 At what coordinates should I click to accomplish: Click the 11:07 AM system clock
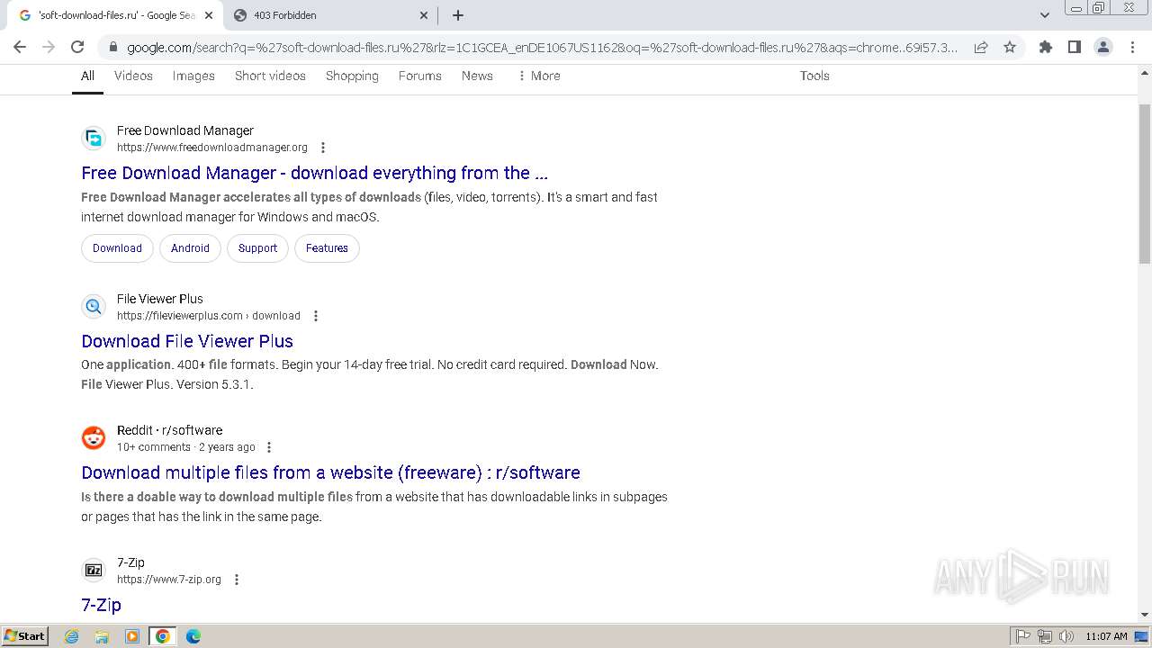point(1106,636)
